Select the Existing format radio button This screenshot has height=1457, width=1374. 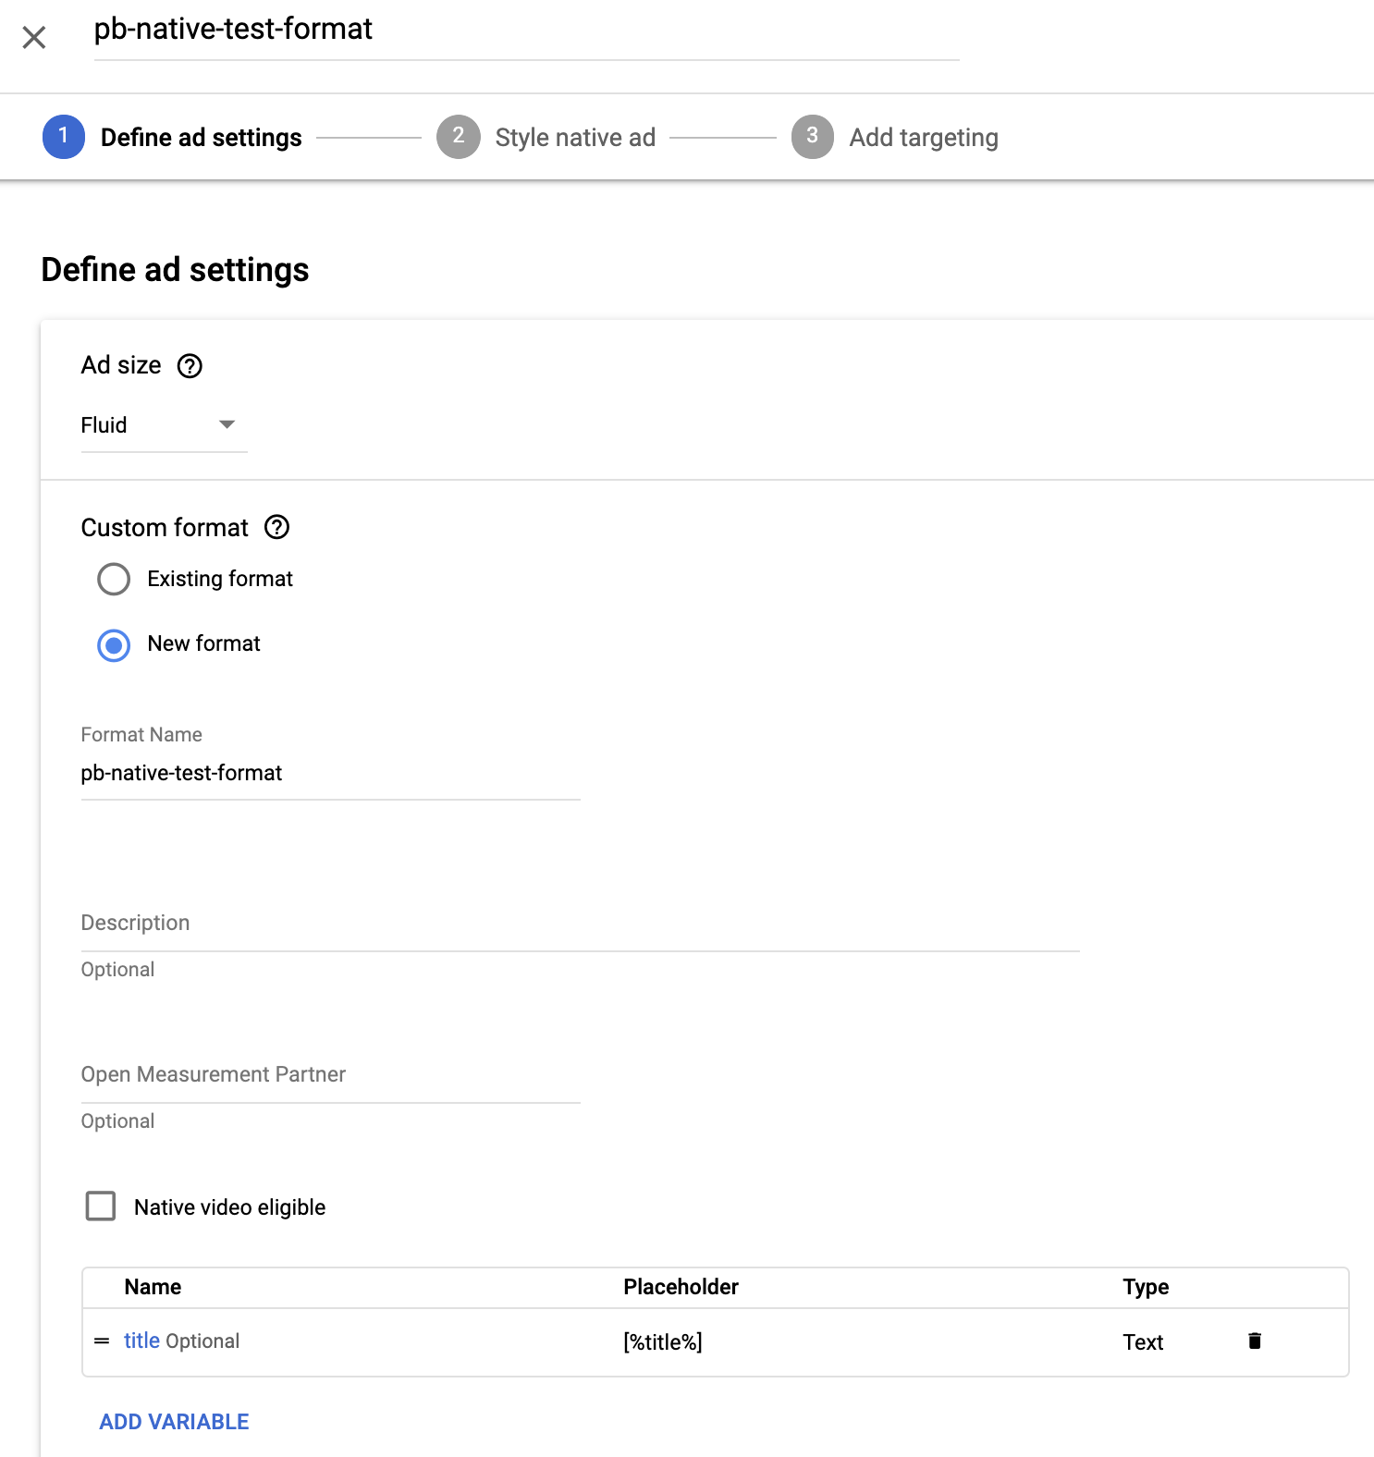114,579
